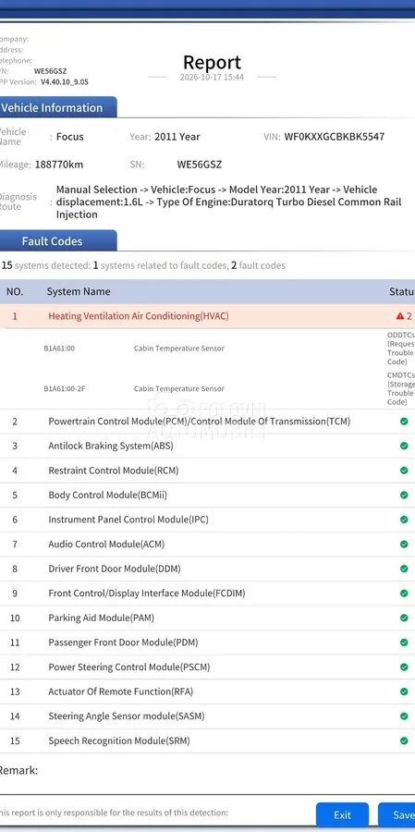Click the vehicle name value Focus

(70, 137)
